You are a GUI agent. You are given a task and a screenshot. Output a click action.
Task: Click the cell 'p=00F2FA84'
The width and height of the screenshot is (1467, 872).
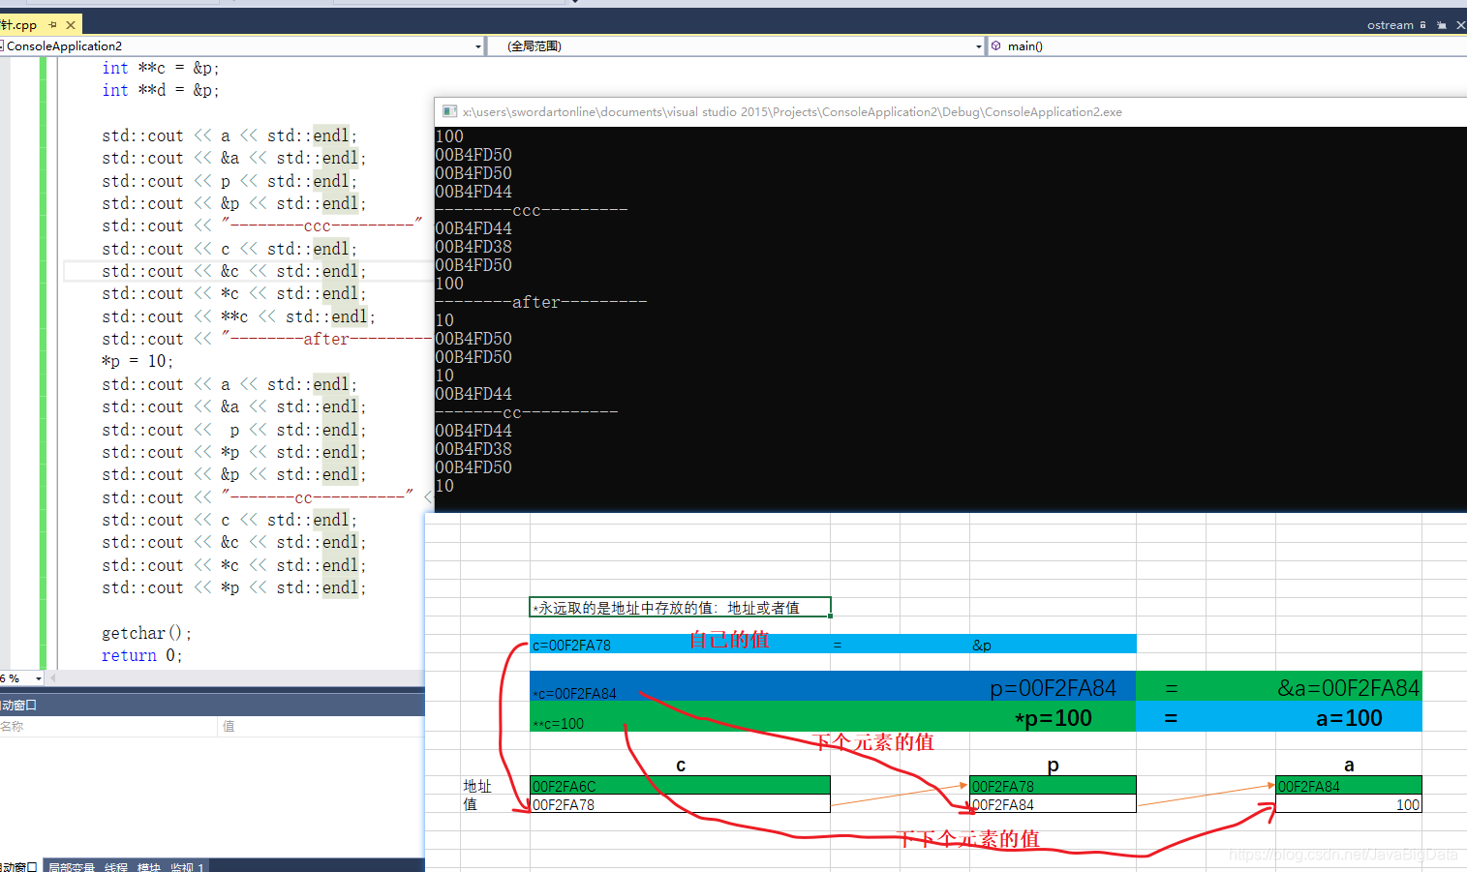(x=1053, y=687)
